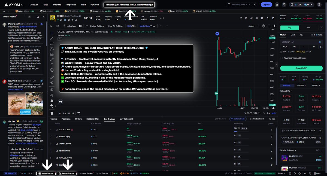
Task: Open the Discover menu
Action: coord(34,5)
